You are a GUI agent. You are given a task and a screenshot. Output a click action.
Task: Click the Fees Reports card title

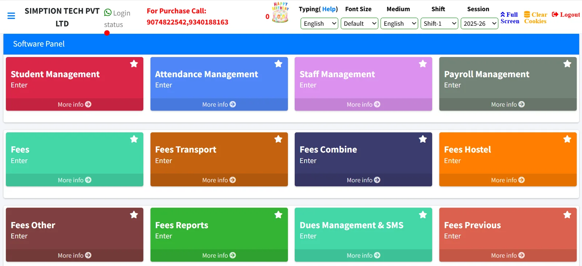coord(182,225)
